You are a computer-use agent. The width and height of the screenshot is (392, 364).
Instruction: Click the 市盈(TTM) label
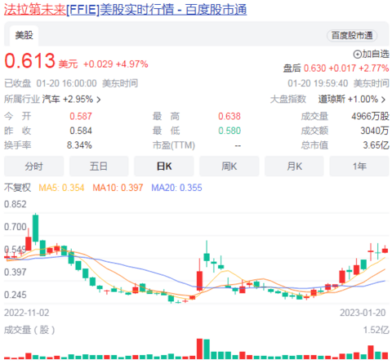click(174, 145)
